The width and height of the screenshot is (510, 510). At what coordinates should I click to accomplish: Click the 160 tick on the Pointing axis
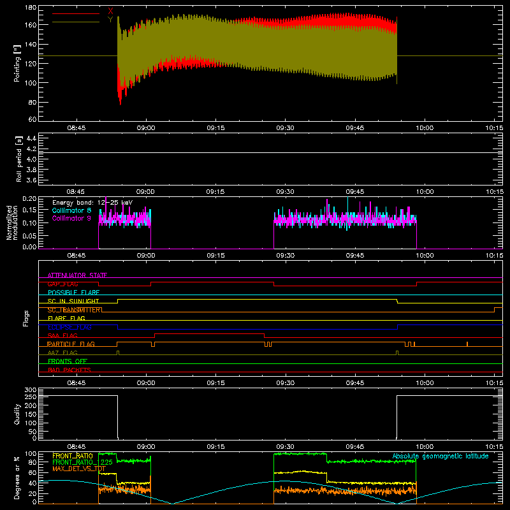(31, 25)
